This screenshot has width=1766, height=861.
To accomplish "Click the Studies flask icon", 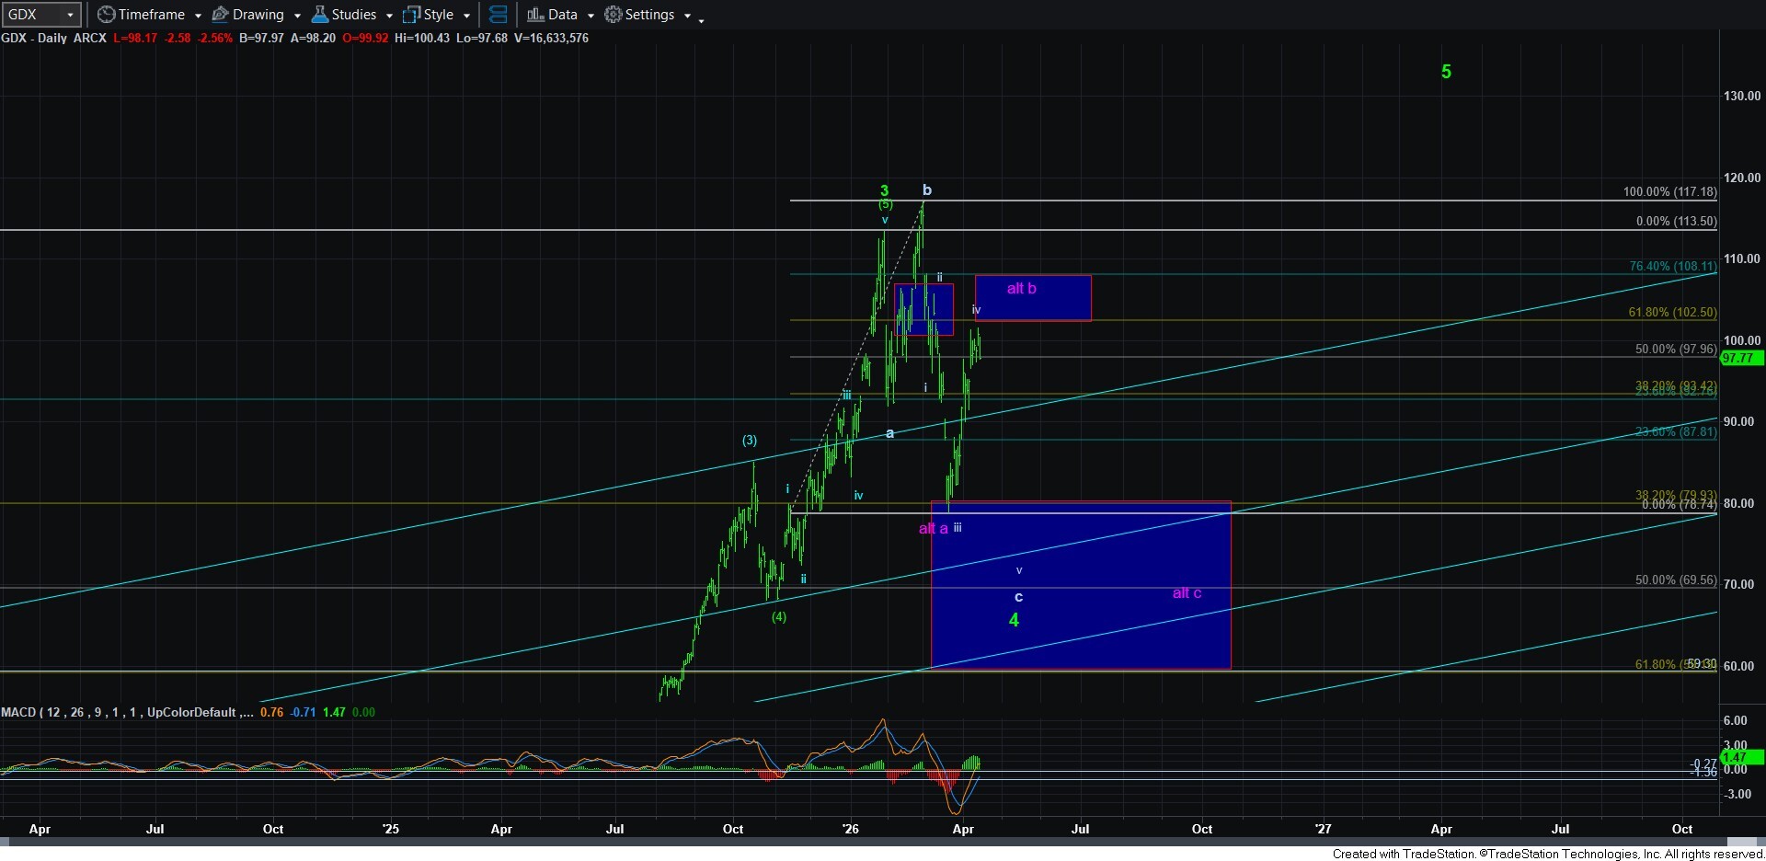I will click(320, 15).
